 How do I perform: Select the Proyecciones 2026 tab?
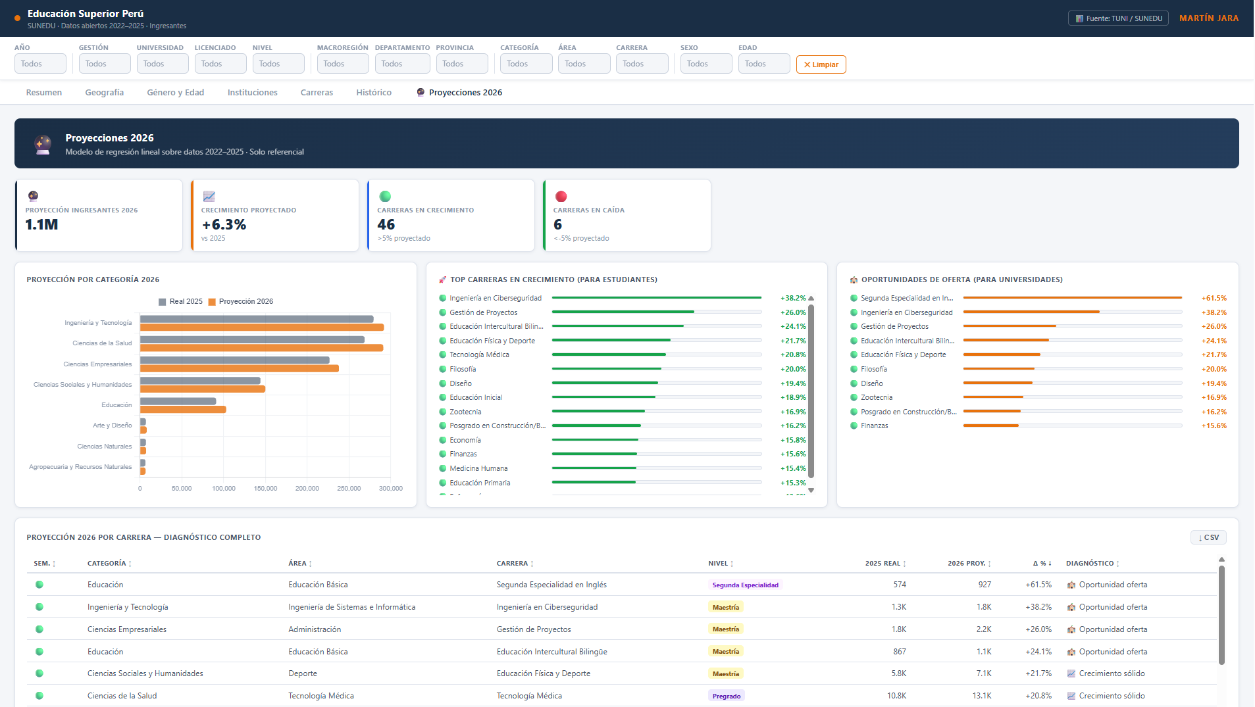point(459,93)
